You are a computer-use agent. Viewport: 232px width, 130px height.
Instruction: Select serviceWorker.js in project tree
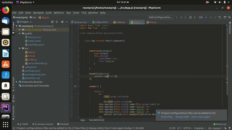coord(38,63)
